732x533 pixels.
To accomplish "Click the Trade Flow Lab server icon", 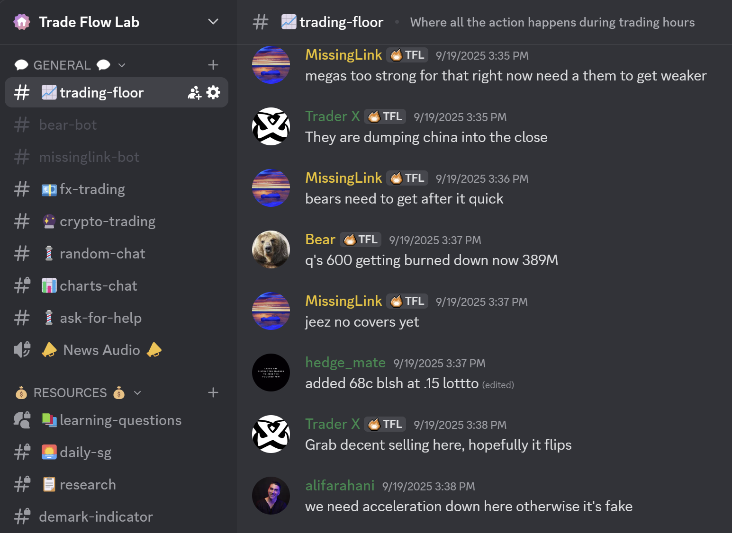I will 22,22.
